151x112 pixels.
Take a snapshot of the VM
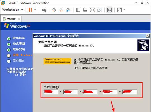[54, 10]
